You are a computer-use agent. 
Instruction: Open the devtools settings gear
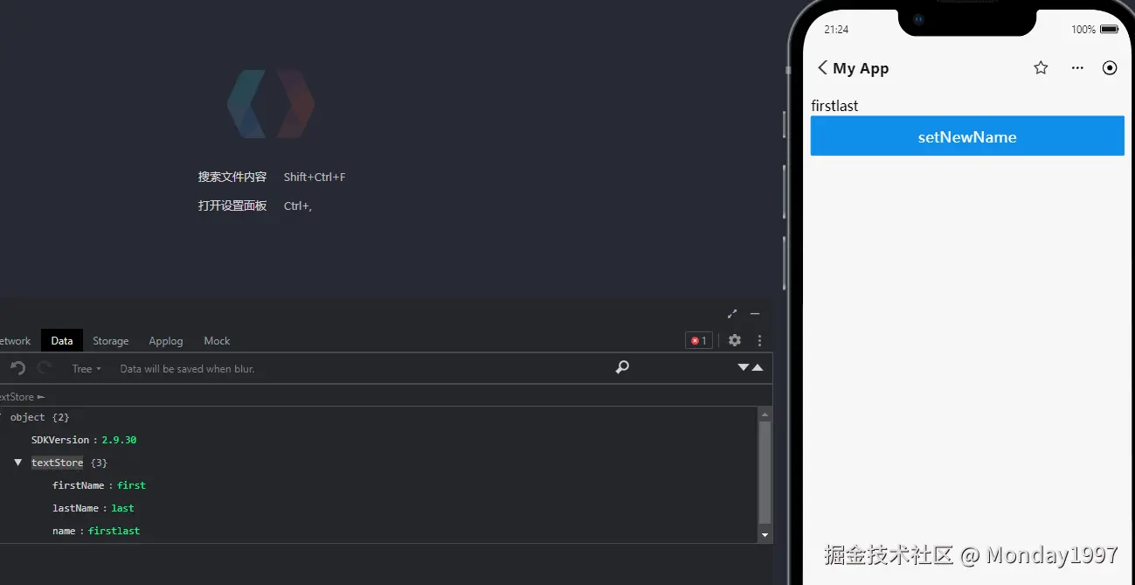coord(735,340)
